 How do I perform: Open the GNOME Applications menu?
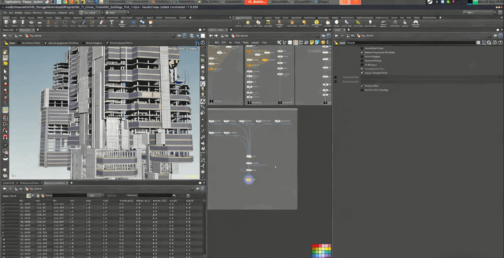pos(13,2)
